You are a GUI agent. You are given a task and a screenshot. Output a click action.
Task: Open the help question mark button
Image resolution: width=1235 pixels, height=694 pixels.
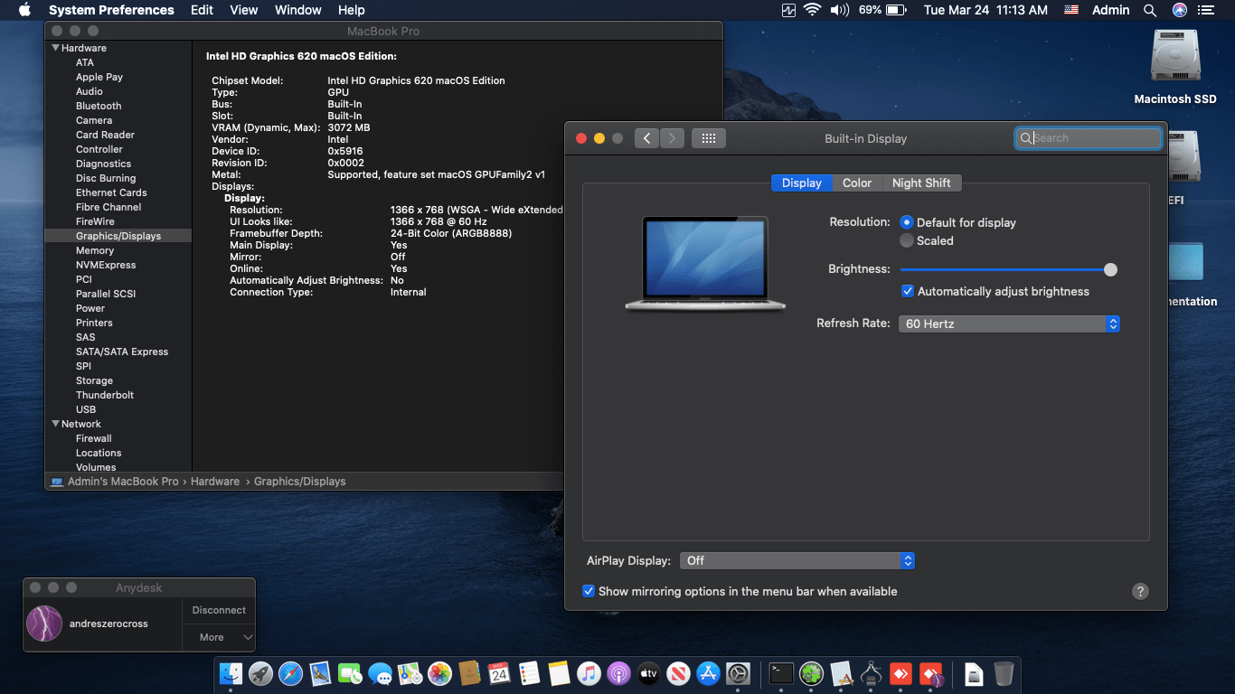pyautogui.click(x=1140, y=591)
